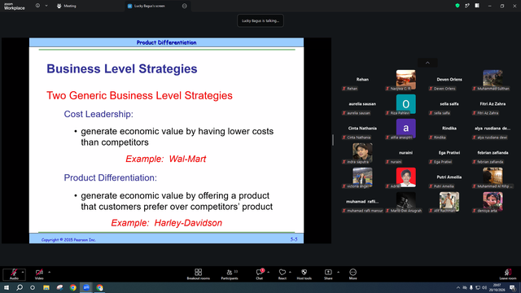Select victoria angel's thumbnail
The height and width of the screenshot is (293, 521).
tap(362, 177)
